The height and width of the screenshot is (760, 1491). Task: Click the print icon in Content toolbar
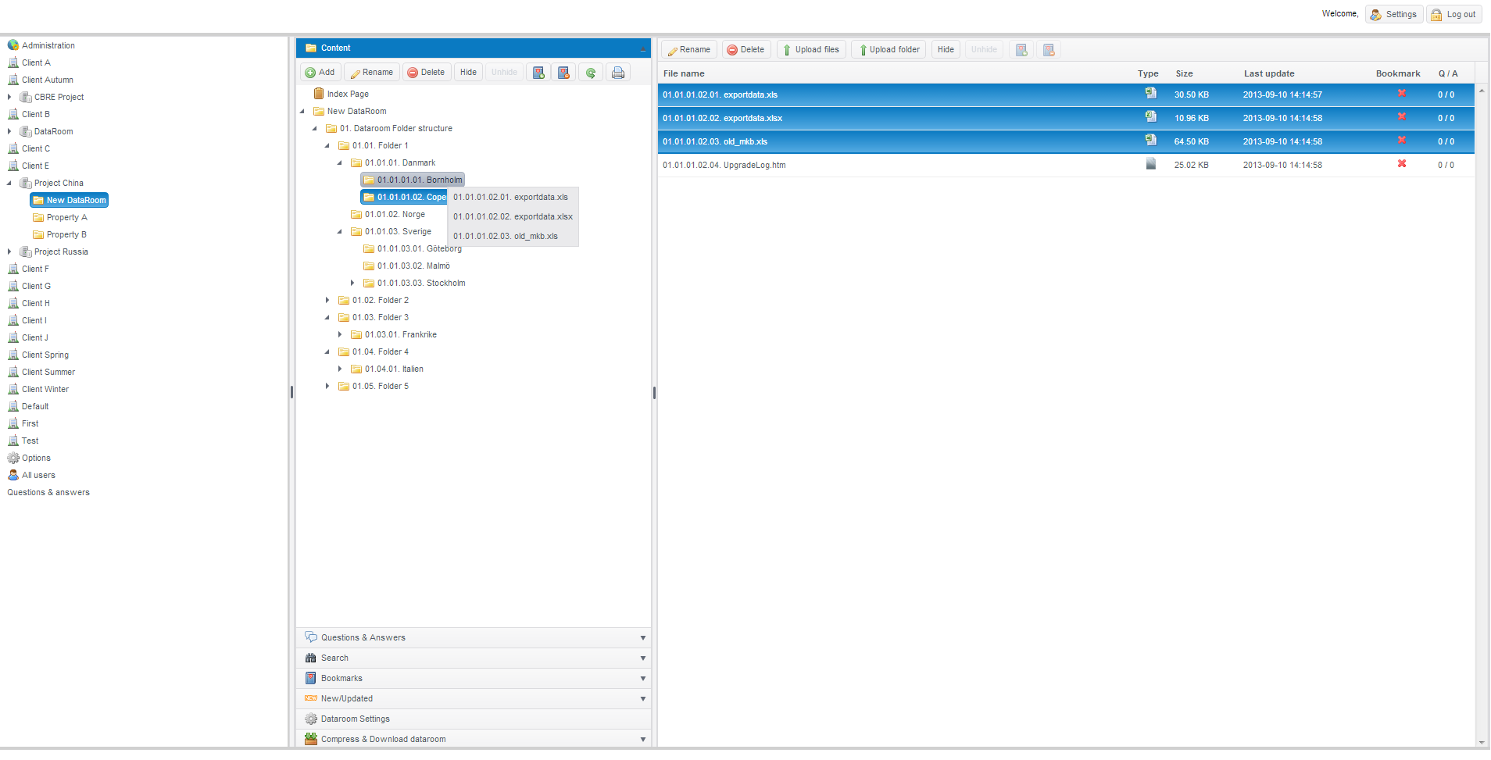click(618, 73)
